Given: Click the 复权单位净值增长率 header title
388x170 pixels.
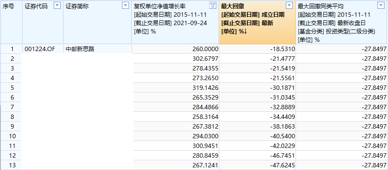Looking at the screenshot, I should click(159, 7).
